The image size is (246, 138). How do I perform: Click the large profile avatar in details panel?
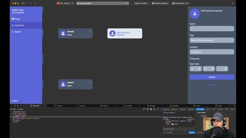(195, 14)
